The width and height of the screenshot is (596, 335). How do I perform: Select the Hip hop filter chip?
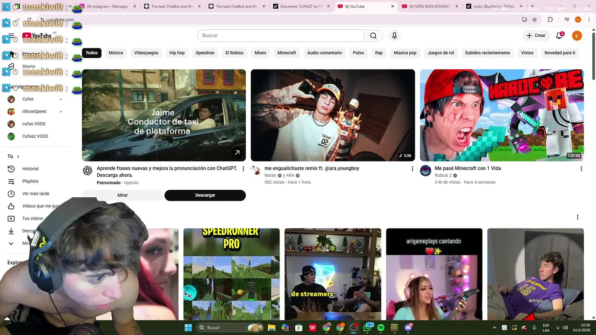pyautogui.click(x=177, y=53)
